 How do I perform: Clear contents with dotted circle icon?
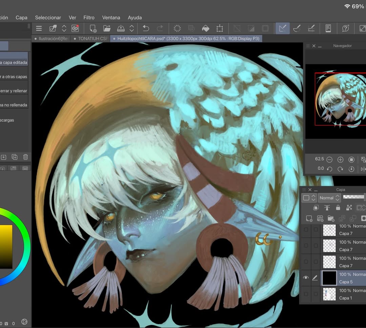point(177,28)
